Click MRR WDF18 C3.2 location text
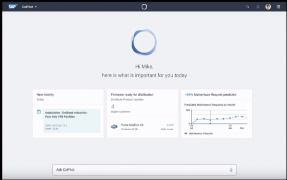Screen dimensions: 287x180 [56, 125]
